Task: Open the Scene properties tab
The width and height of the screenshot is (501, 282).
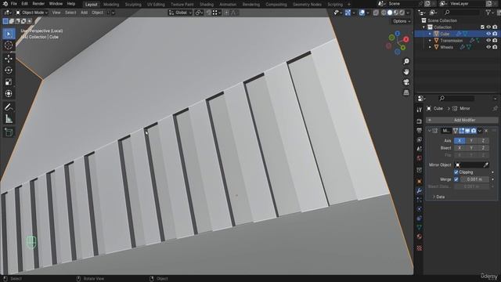Action: tap(420, 149)
